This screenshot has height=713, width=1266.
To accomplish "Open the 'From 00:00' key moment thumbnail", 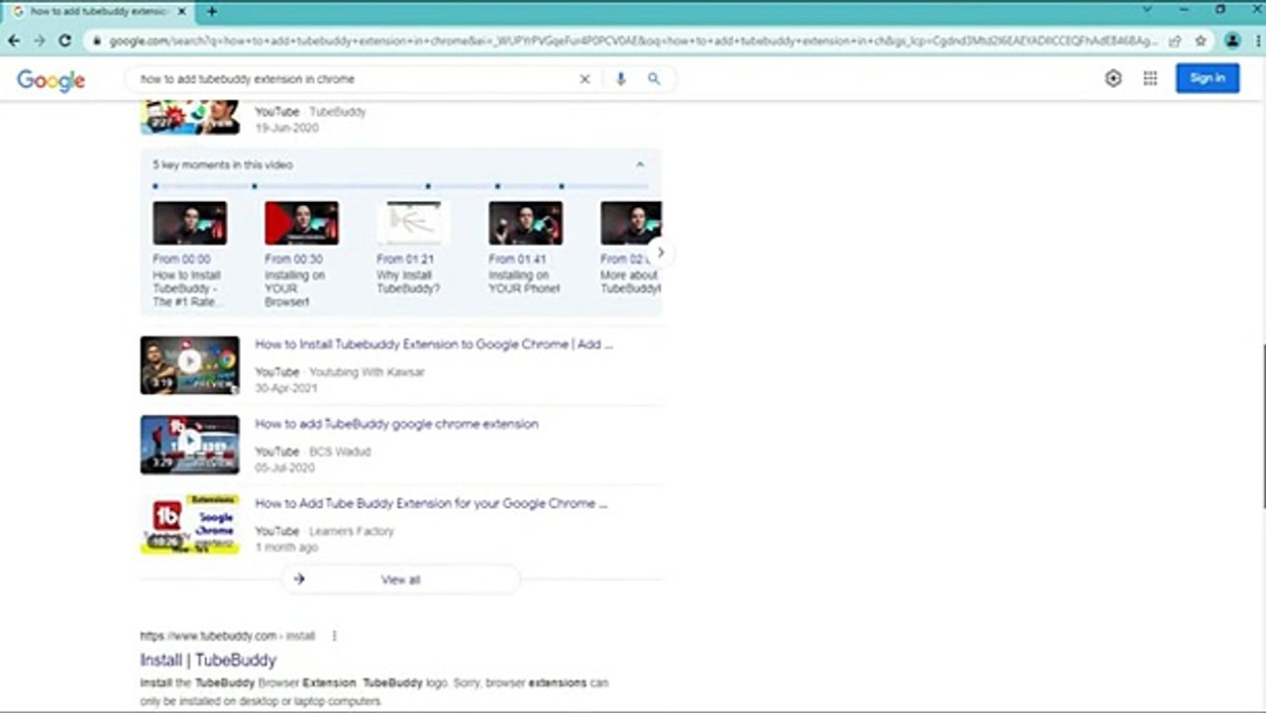I will 189,223.
